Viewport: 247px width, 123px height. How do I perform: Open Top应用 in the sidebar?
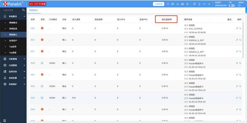tap(13, 47)
